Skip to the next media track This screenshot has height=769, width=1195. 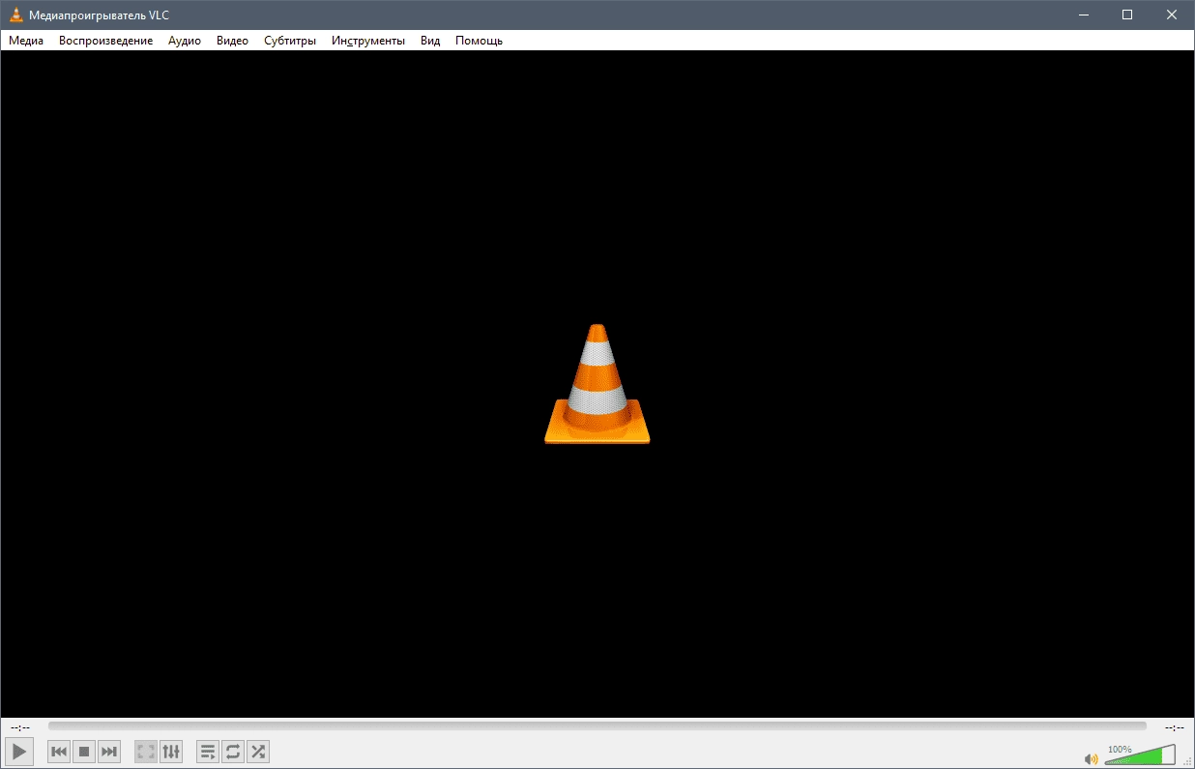tap(109, 752)
